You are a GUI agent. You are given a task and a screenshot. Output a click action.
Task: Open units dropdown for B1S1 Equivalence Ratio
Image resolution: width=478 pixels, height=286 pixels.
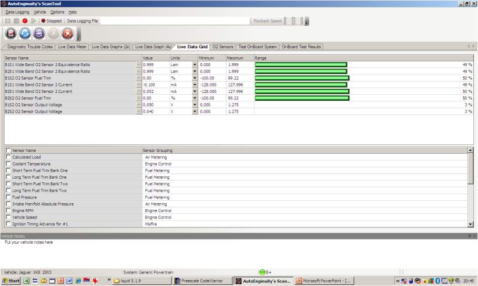click(195, 65)
